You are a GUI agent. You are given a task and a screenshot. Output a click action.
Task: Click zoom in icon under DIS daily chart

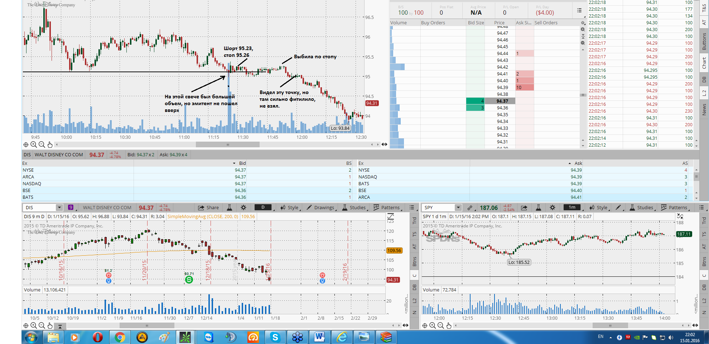[x=34, y=325]
